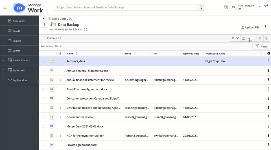Expand the Recent Matters sidebar section

point(3,60)
